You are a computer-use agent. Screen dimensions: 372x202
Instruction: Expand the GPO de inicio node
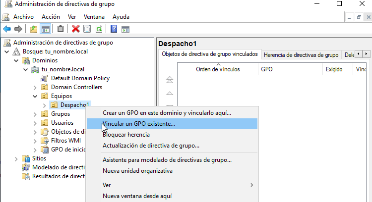(x=35, y=150)
